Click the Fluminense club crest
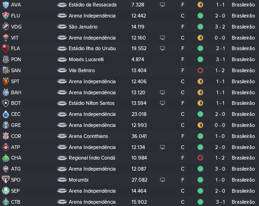The width and height of the screenshot is (259, 206). pos(6,16)
